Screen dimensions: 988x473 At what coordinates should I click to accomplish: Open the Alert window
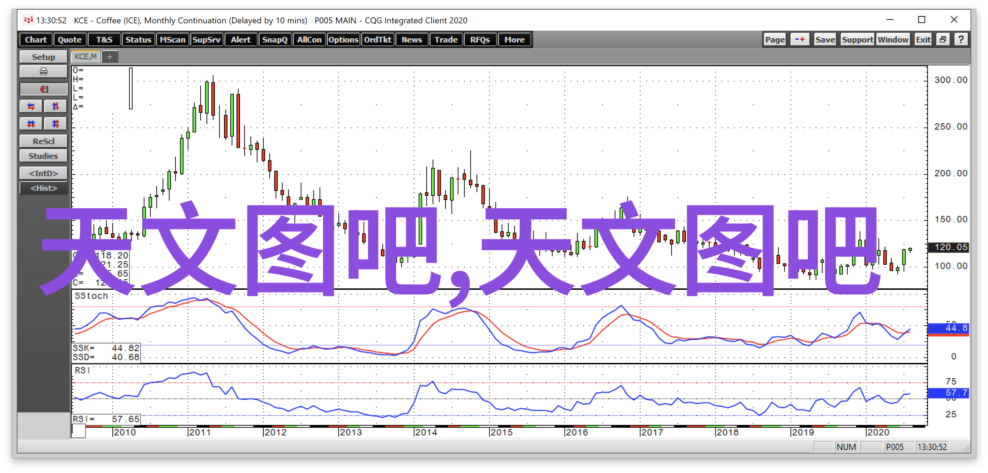(x=240, y=39)
